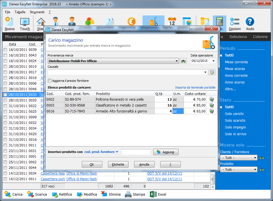Viewport: 273px width, 201px height.
Task: Click the Nuovo toolbar icon
Action: [x=10, y=24]
